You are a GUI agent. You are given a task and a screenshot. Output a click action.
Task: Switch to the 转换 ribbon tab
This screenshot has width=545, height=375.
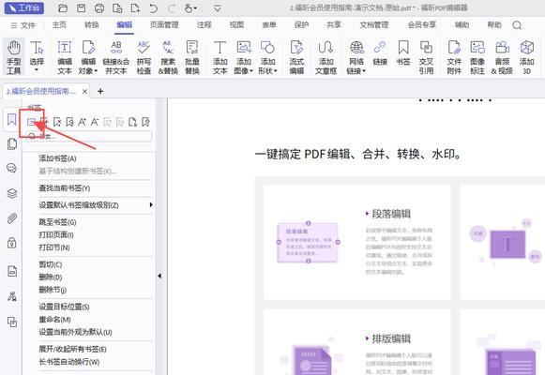click(92, 25)
